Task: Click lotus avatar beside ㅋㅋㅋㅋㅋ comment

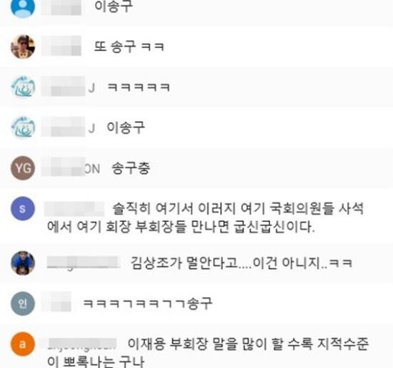Action: tap(23, 87)
